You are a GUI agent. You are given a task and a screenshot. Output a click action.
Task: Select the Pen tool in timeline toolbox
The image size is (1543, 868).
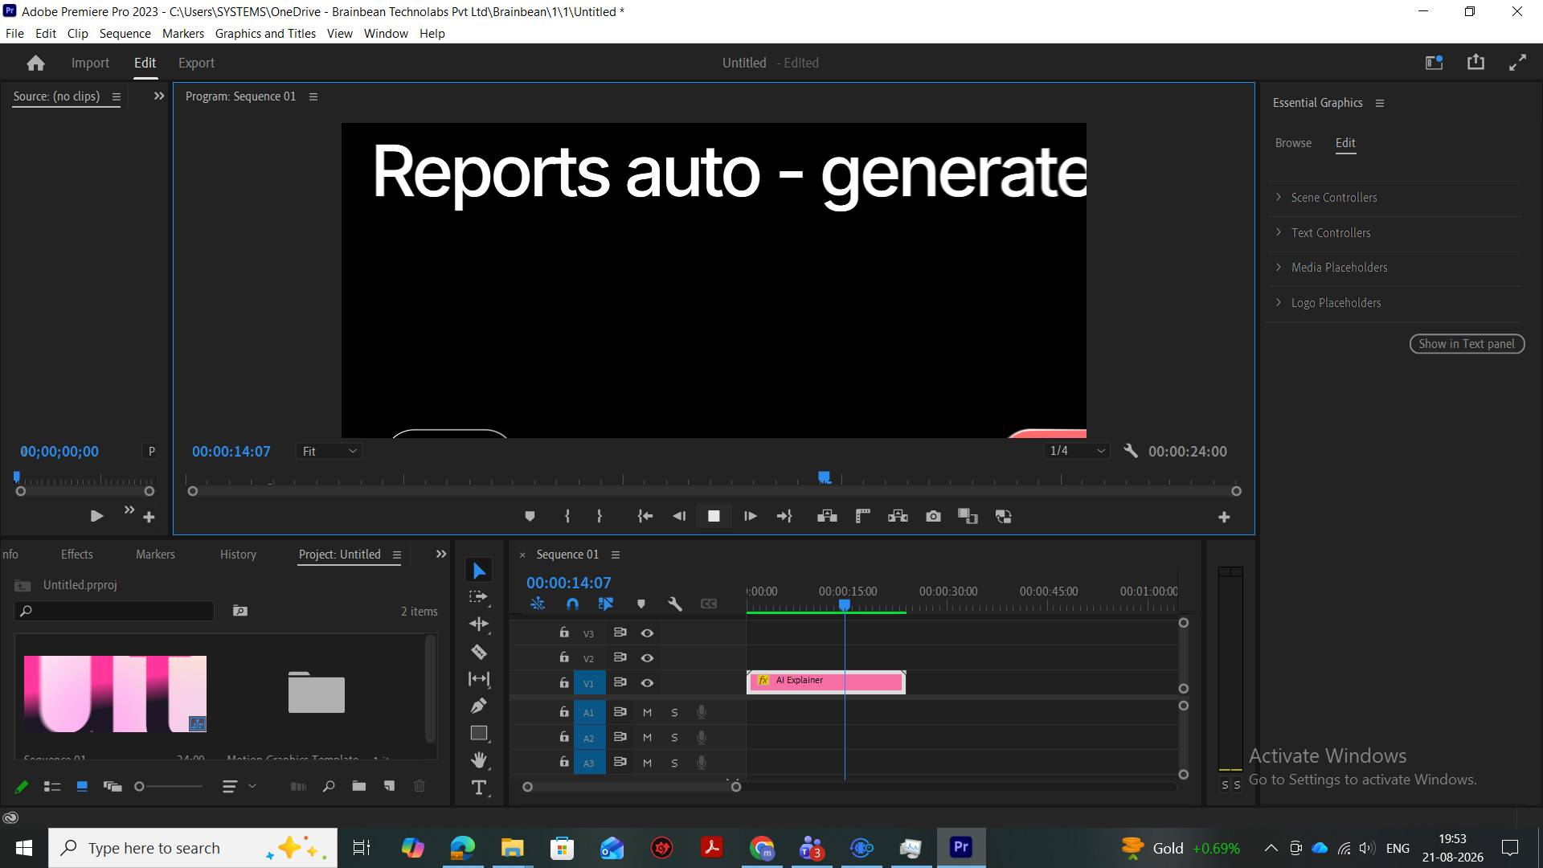[479, 706]
